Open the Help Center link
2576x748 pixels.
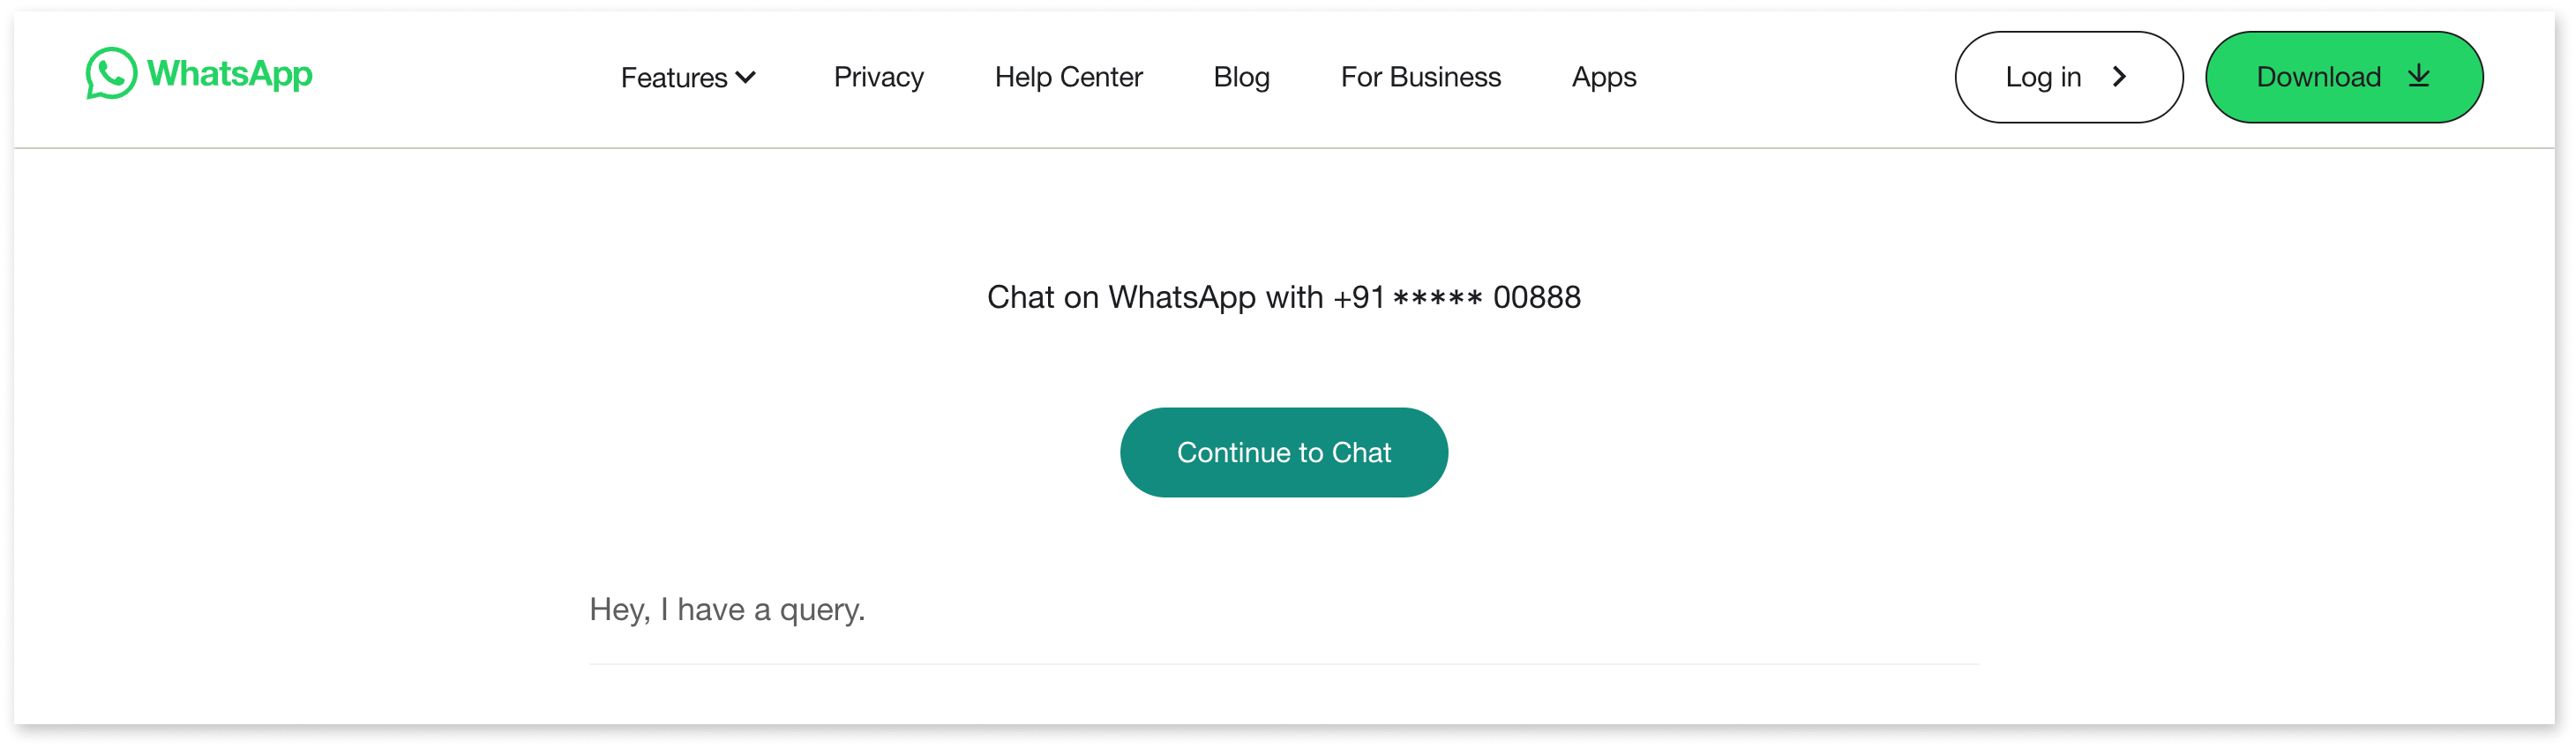click(x=1068, y=77)
